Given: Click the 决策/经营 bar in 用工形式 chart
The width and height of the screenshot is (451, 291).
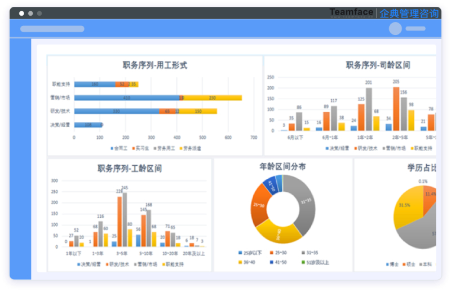Looking at the screenshot, I should [87, 125].
